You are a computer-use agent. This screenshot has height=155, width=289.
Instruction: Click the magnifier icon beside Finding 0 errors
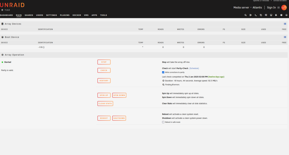[x=163, y=85]
